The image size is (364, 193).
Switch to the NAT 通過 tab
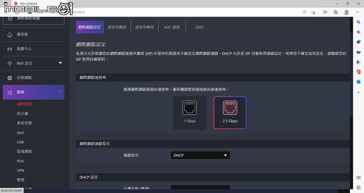click(172, 27)
